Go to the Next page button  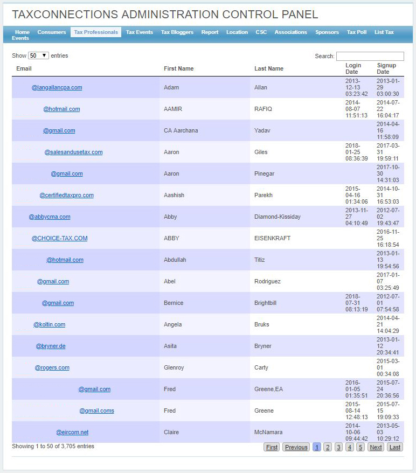pos(376,447)
